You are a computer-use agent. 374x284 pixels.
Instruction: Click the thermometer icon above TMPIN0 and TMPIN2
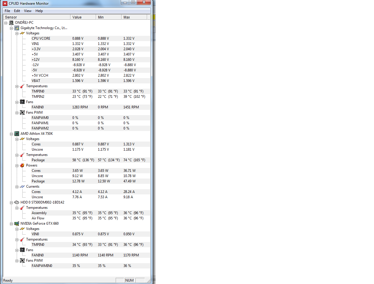coord(22,86)
